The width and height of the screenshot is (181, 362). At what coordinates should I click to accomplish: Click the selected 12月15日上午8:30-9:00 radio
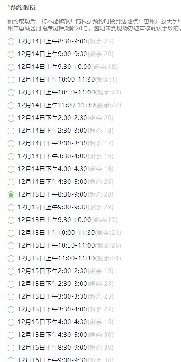pyautogui.click(x=11, y=195)
